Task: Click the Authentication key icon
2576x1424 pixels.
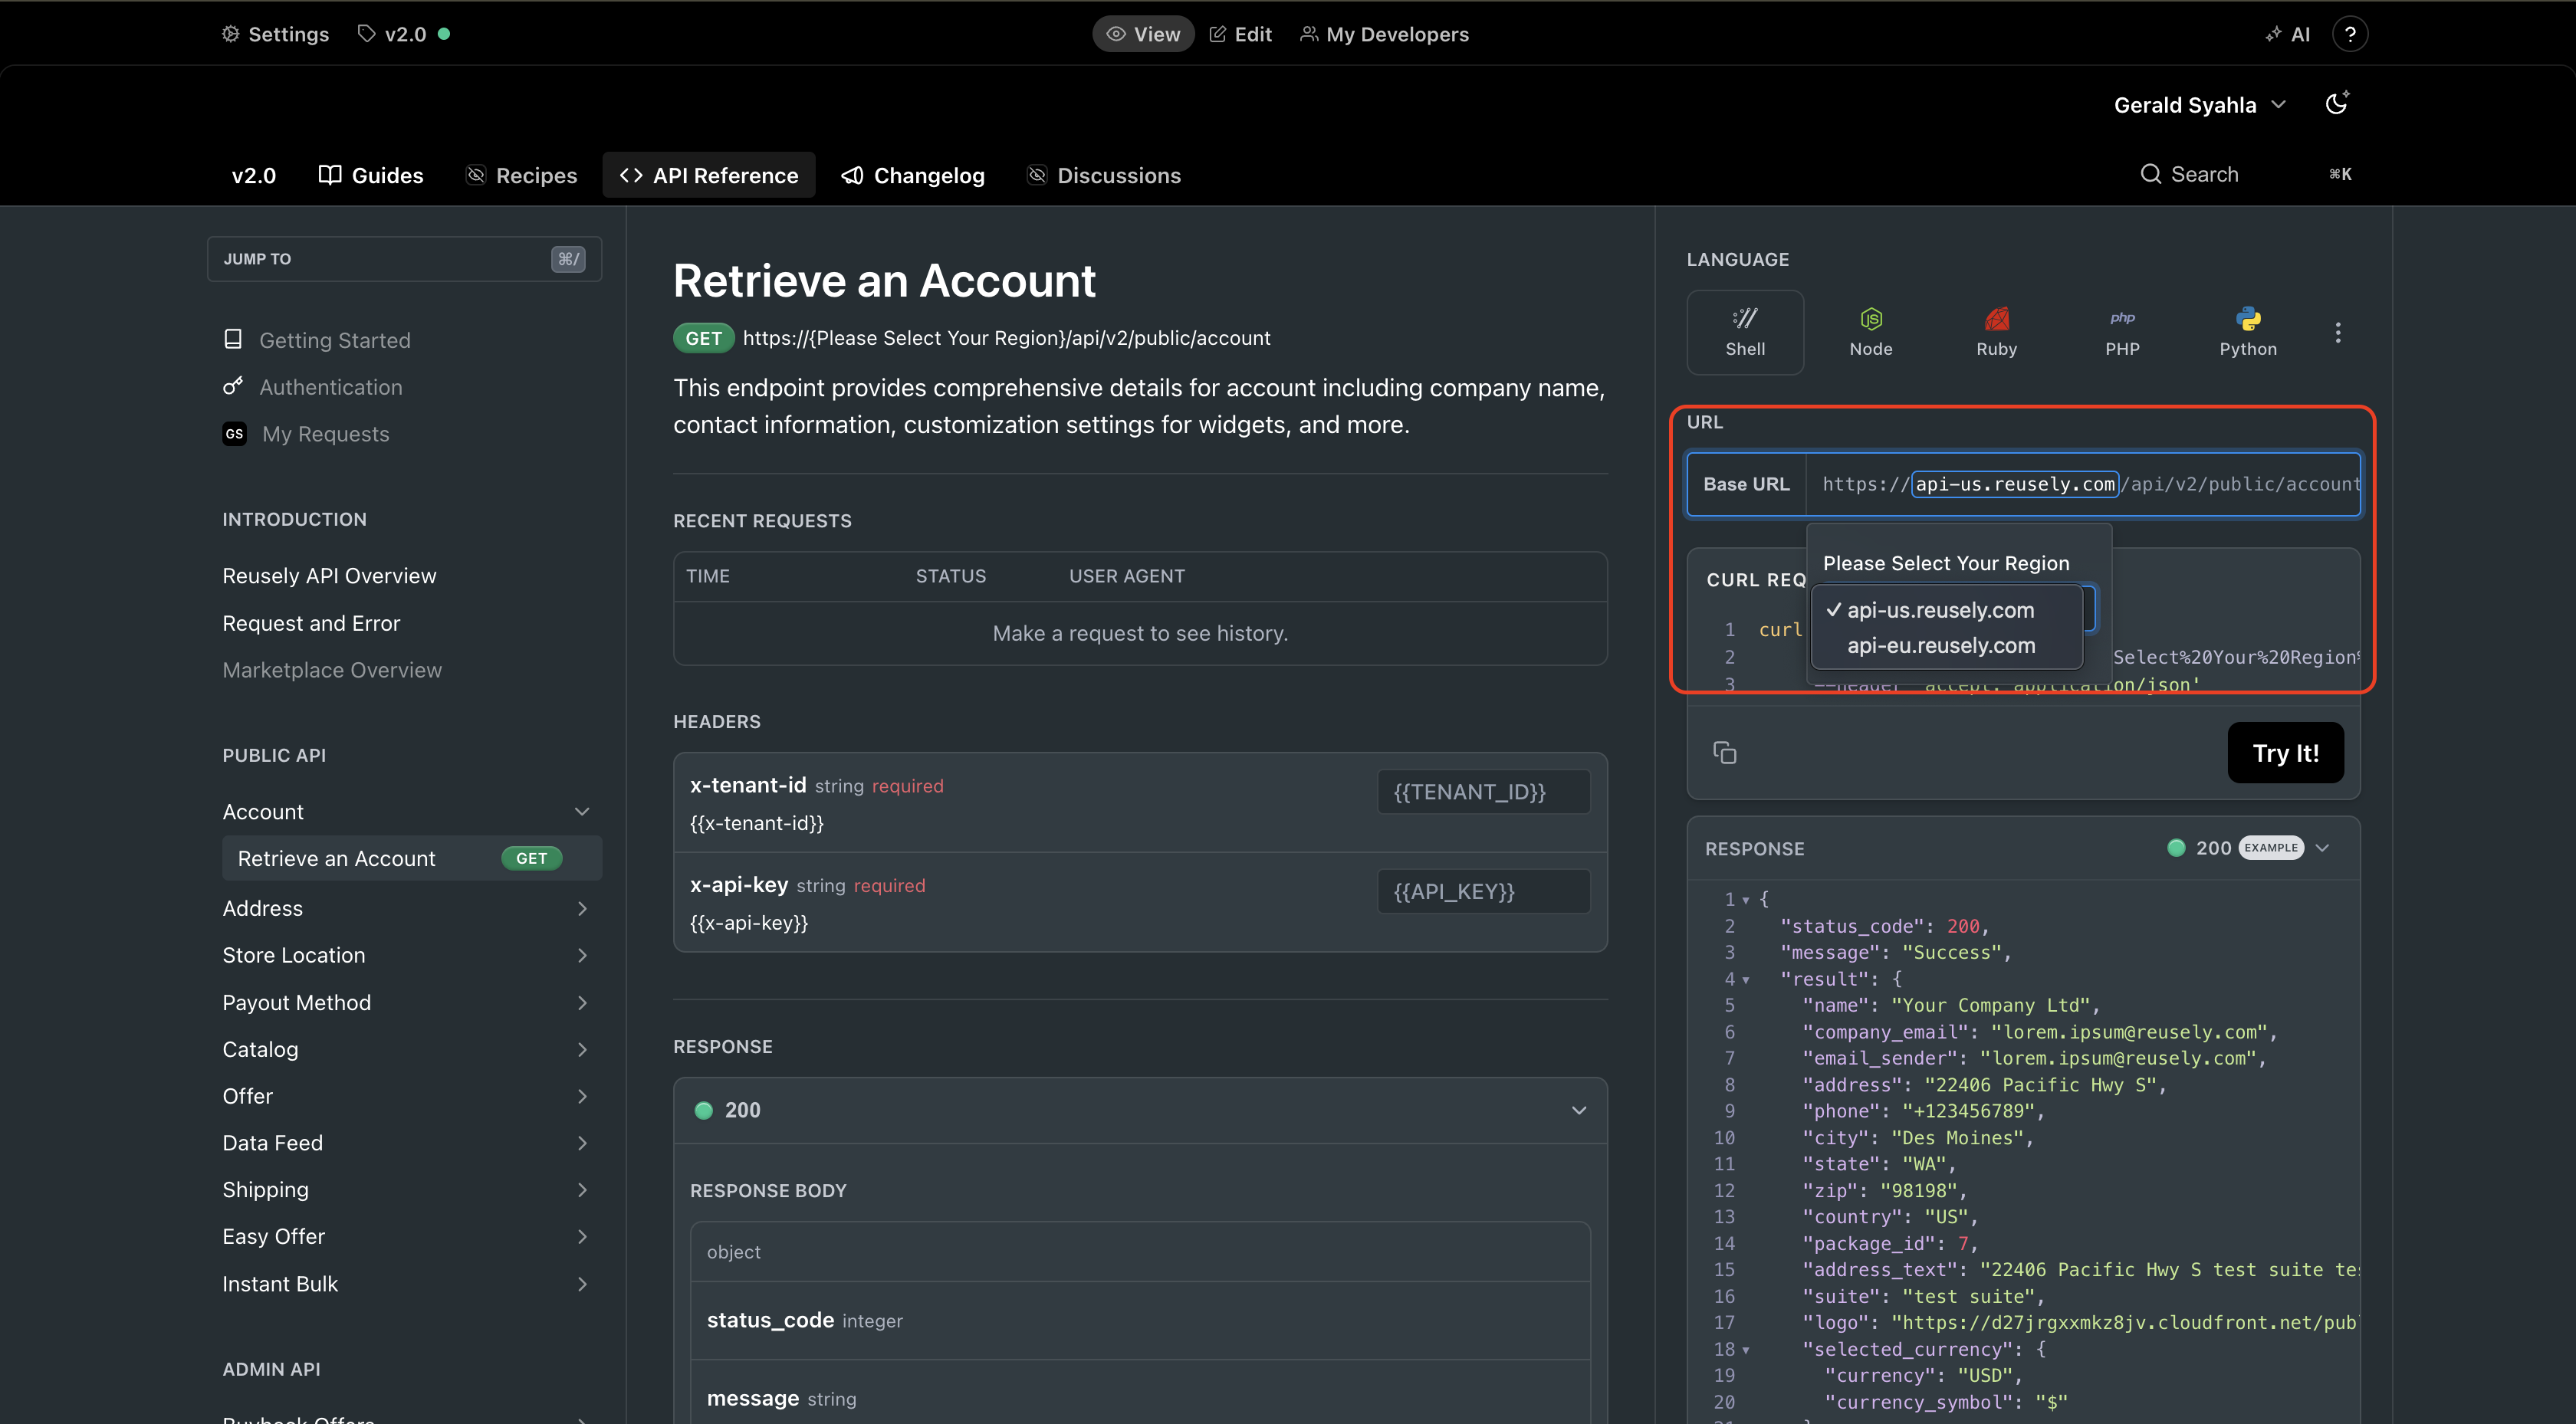Action: [233, 386]
